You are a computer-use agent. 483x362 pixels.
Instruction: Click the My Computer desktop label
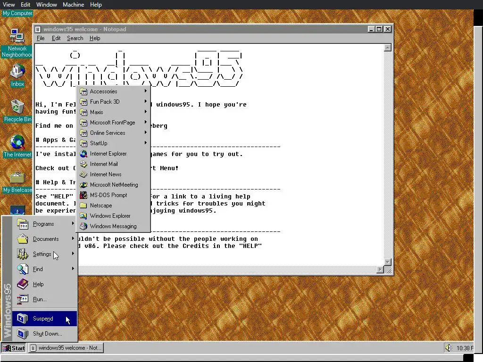pyautogui.click(x=17, y=13)
